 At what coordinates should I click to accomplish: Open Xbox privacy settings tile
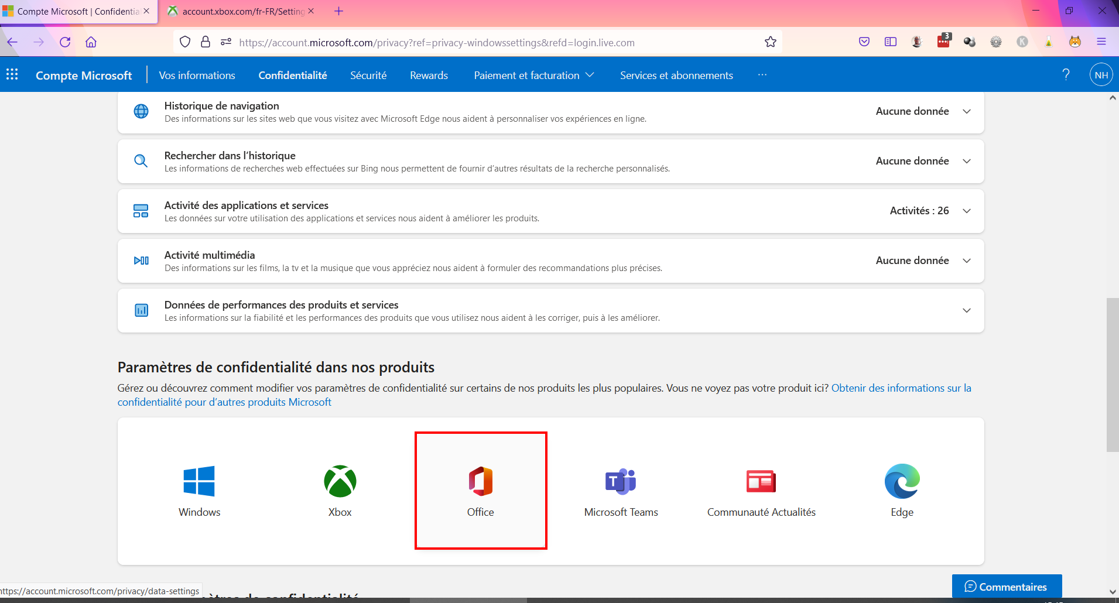[x=340, y=491]
